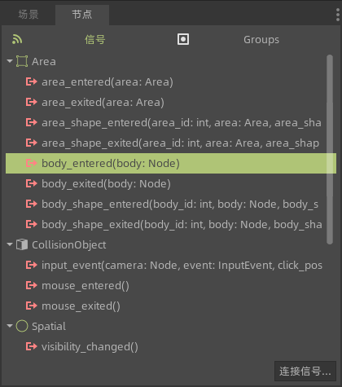
Task: Click the Spatial circle icon
Action: pos(22,326)
